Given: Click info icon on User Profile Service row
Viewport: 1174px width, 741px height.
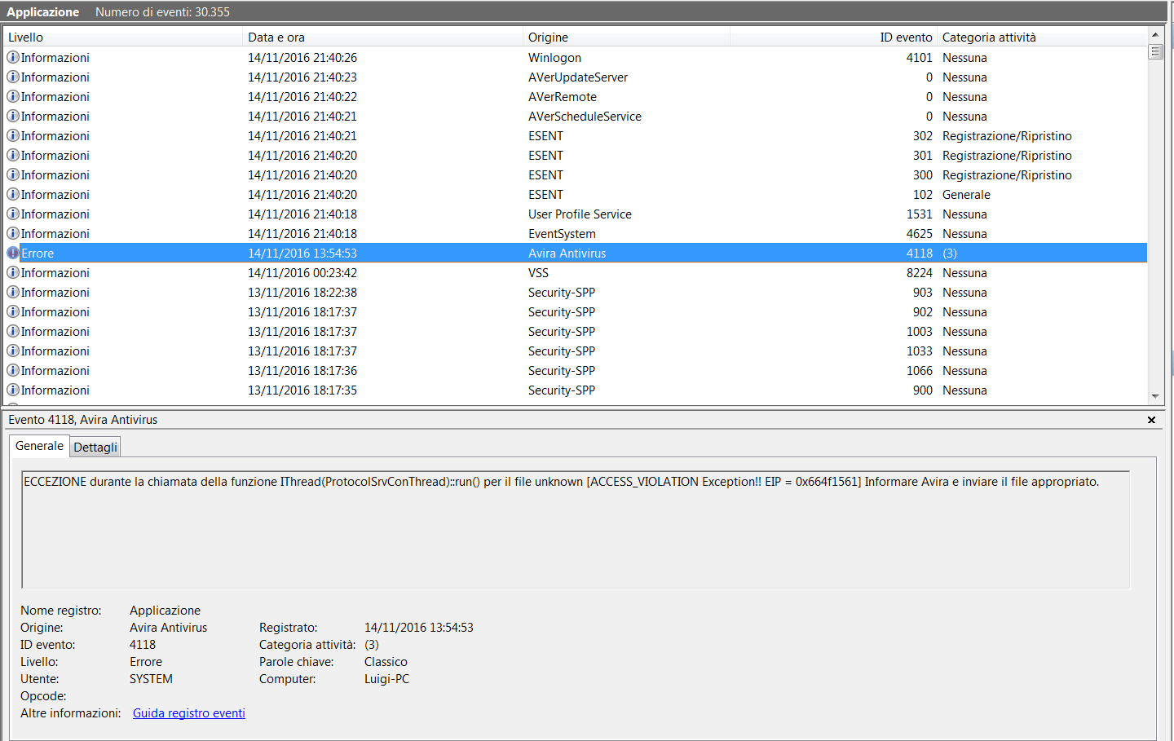Looking at the screenshot, I should 13,214.
